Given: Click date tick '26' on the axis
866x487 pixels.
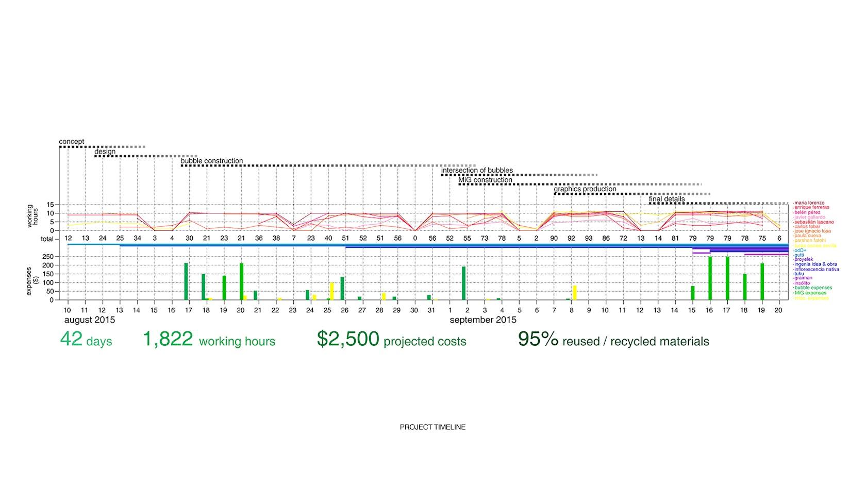Looking at the screenshot, I should coord(345,310).
